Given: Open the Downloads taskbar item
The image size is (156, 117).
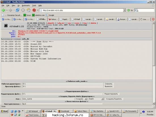Looking at the screenshot, I should (x=65, y=111).
